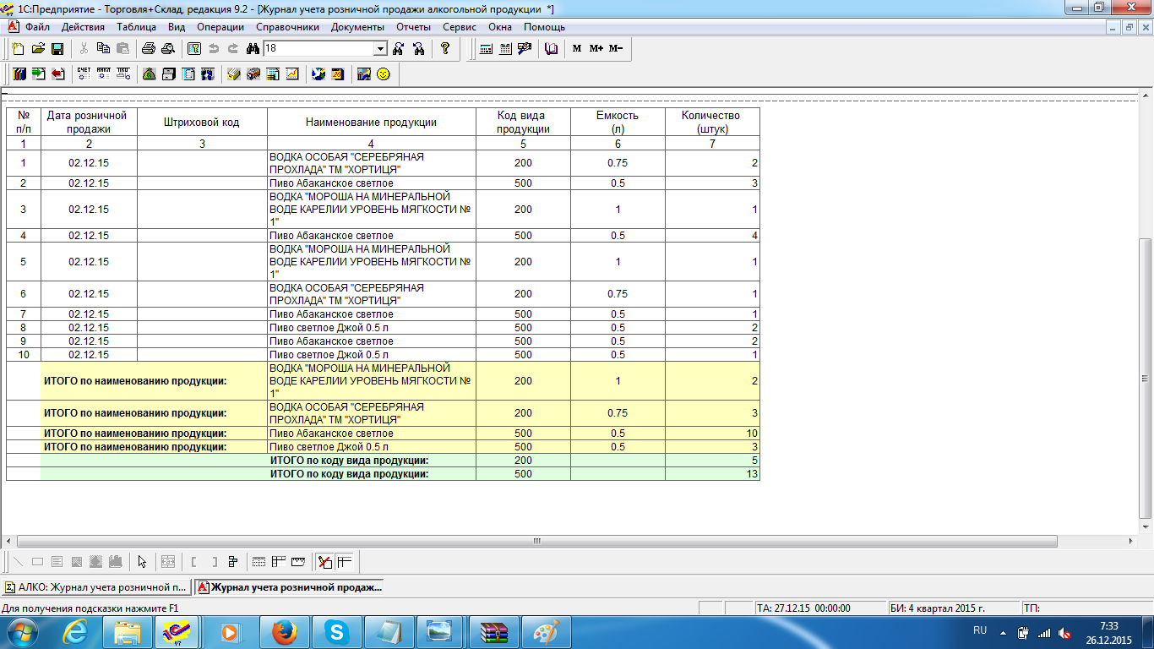This screenshot has height=649, width=1154.
Task: Click the yellow question mark Help icon
Action: click(x=445, y=49)
